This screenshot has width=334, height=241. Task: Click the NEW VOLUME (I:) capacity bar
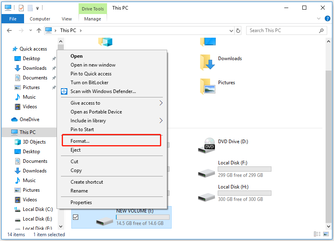143,217
